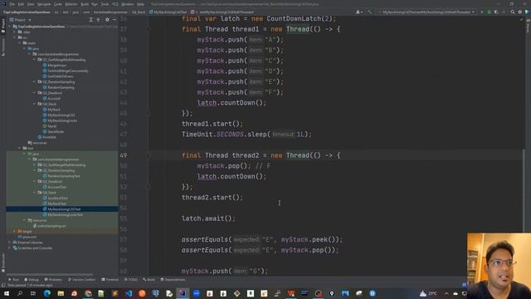This screenshot has width=531, height=299.
Task: Select MyStackUsingCASTest in project tree
Action: point(62,209)
